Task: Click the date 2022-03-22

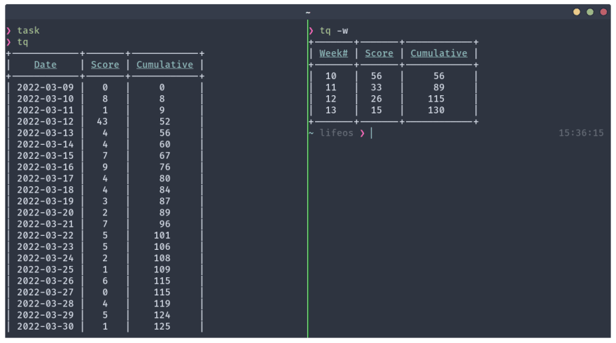Action: coord(45,236)
